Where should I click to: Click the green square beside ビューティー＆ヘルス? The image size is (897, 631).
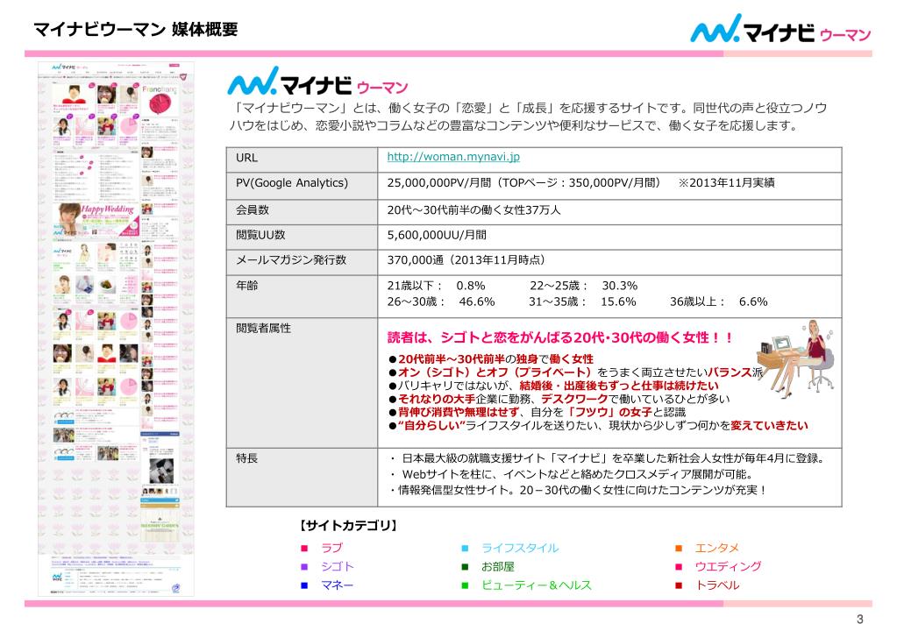(465, 585)
